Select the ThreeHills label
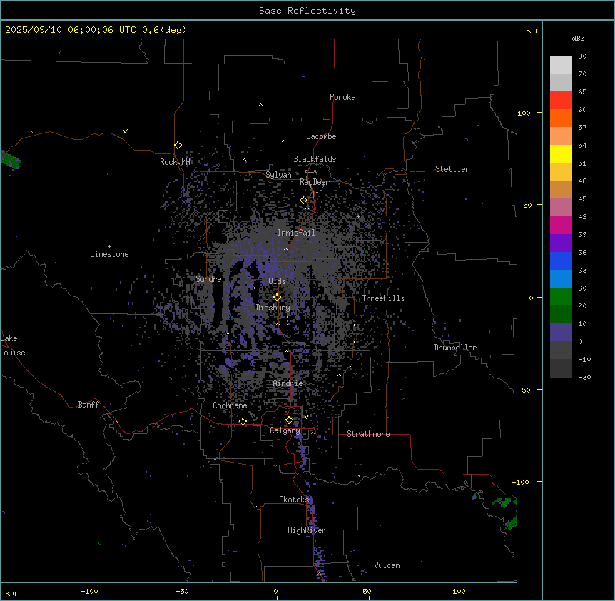615x601 pixels. 383,298
